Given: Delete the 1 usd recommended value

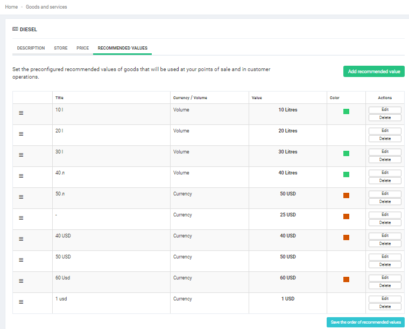Looking at the screenshot, I should pos(385,306).
